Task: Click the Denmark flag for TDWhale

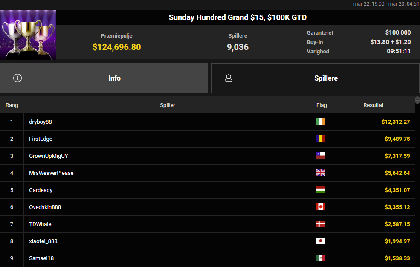Action: tap(321, 224)
